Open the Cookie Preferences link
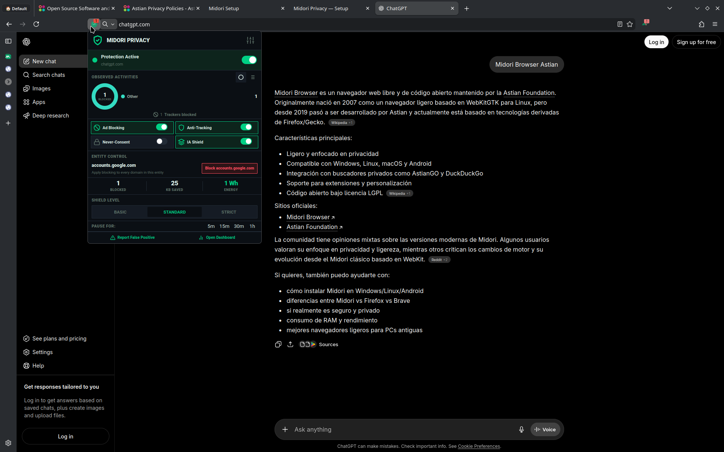Viewport: 724px width, 452px height. coord(479,446)
